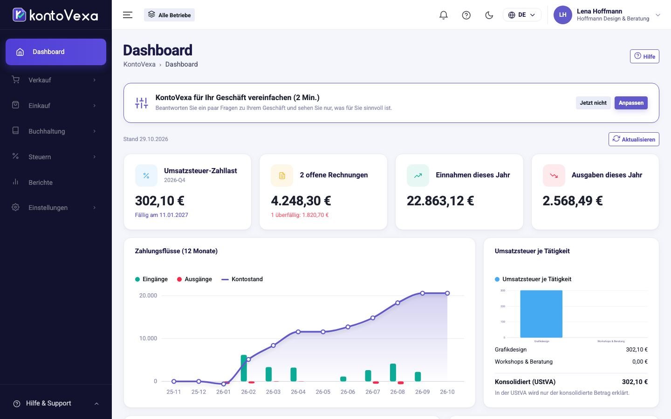This screenshot has height=419, width=671.
Task: Go to Dashboard in the sidebar
Action: coord(56,52)
